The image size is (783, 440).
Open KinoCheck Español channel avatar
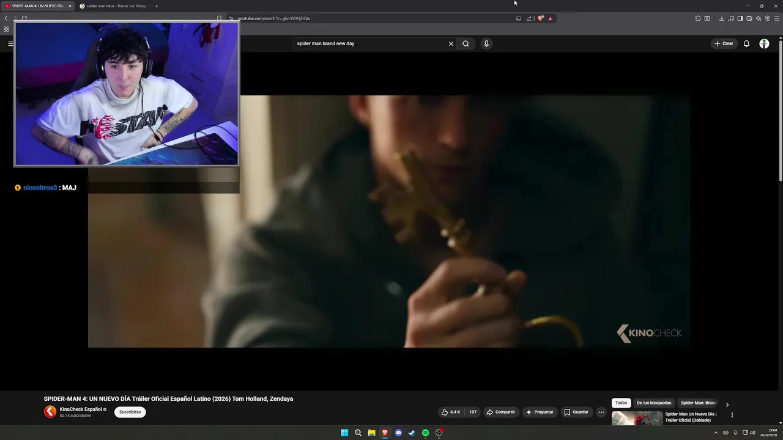pyautogui.click(x=50, y=412)
